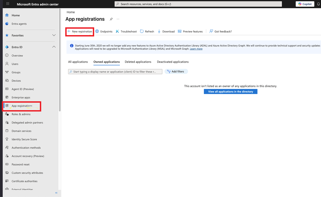Click Download in the toolbar
Image resolution: width=321 pixels, height=197 pixels.
tap(166, 31)
